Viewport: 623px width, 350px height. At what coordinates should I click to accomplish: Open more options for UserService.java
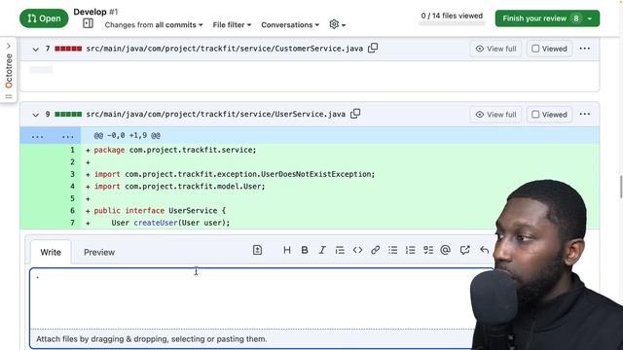click(584, 114)
